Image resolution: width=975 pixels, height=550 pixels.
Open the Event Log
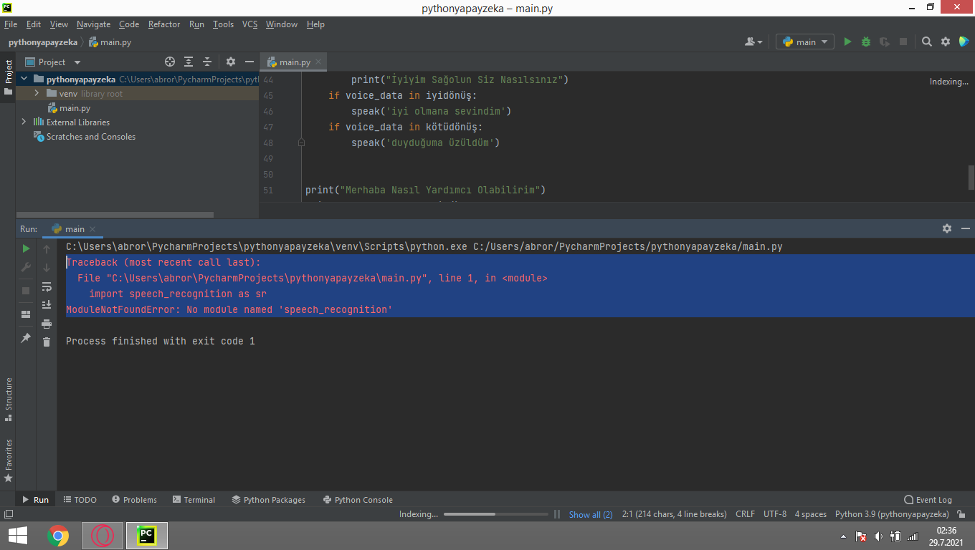click(928, 500)
